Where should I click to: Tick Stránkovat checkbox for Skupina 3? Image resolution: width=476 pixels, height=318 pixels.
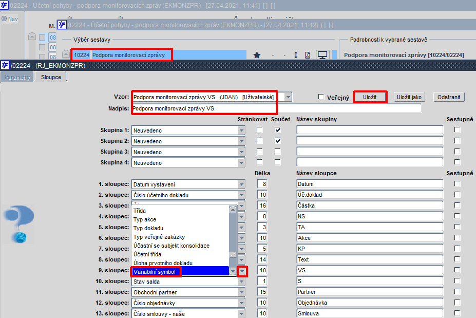pos(259,151)
